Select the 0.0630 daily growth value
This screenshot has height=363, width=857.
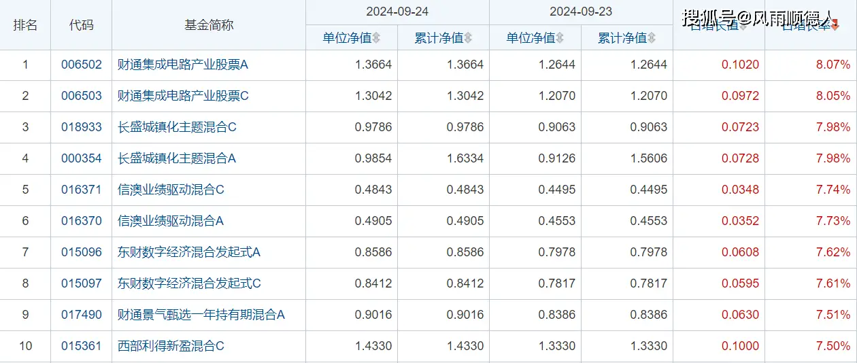click(x=741, y=315)
